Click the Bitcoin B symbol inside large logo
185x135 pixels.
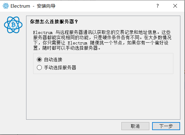(x=13, y=25)
